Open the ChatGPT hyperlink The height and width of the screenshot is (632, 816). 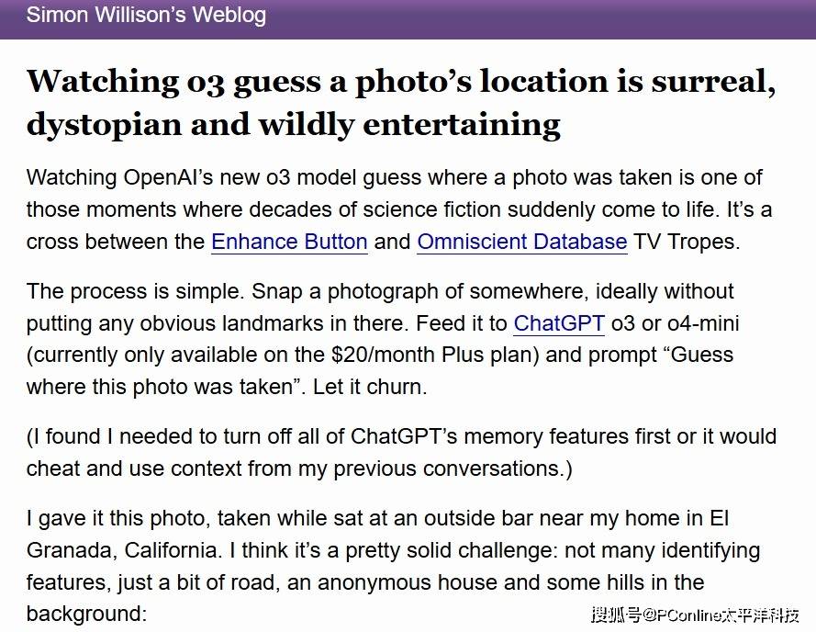coord(558,322)
